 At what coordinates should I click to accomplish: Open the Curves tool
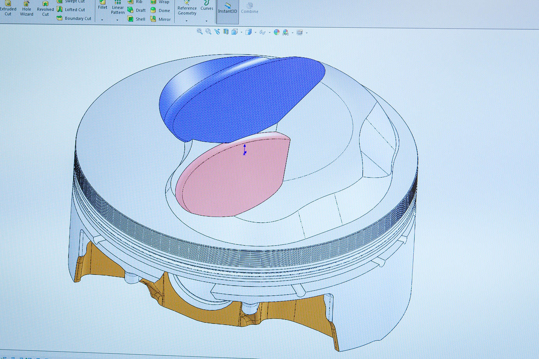[207, 6]
